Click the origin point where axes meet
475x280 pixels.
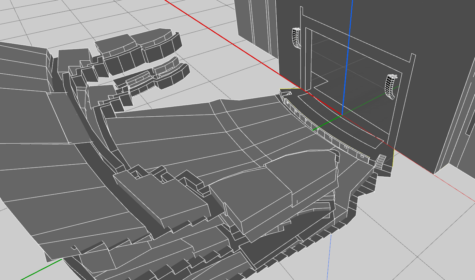pos(341,115)
